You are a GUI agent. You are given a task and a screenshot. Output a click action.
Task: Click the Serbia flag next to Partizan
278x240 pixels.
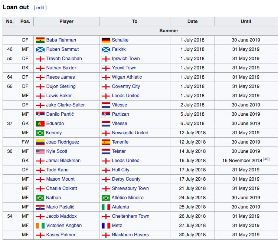pyautogui.click(x=106, y=114)
